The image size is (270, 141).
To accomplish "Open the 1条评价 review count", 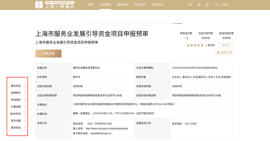I will [210, 45].
